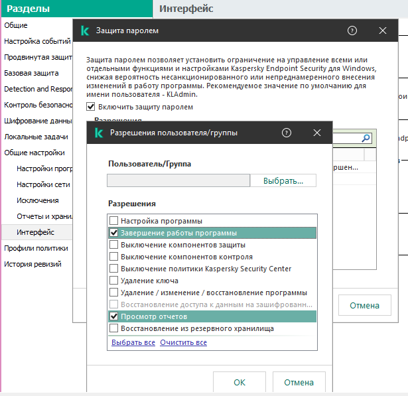The image size is (408, 396).
Task: Click Kaspersky logo in Защита паролем title
Action: click(x=85, y=31)
